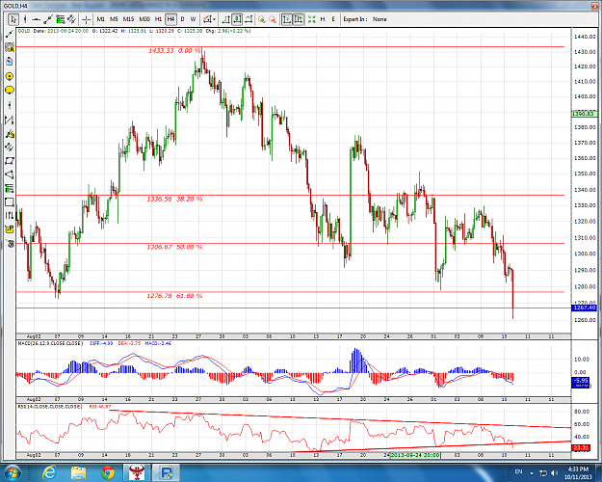Click the green fullscreen arrows icon
602x482 pixels.
pyautogui.click(x=311, y=19)
